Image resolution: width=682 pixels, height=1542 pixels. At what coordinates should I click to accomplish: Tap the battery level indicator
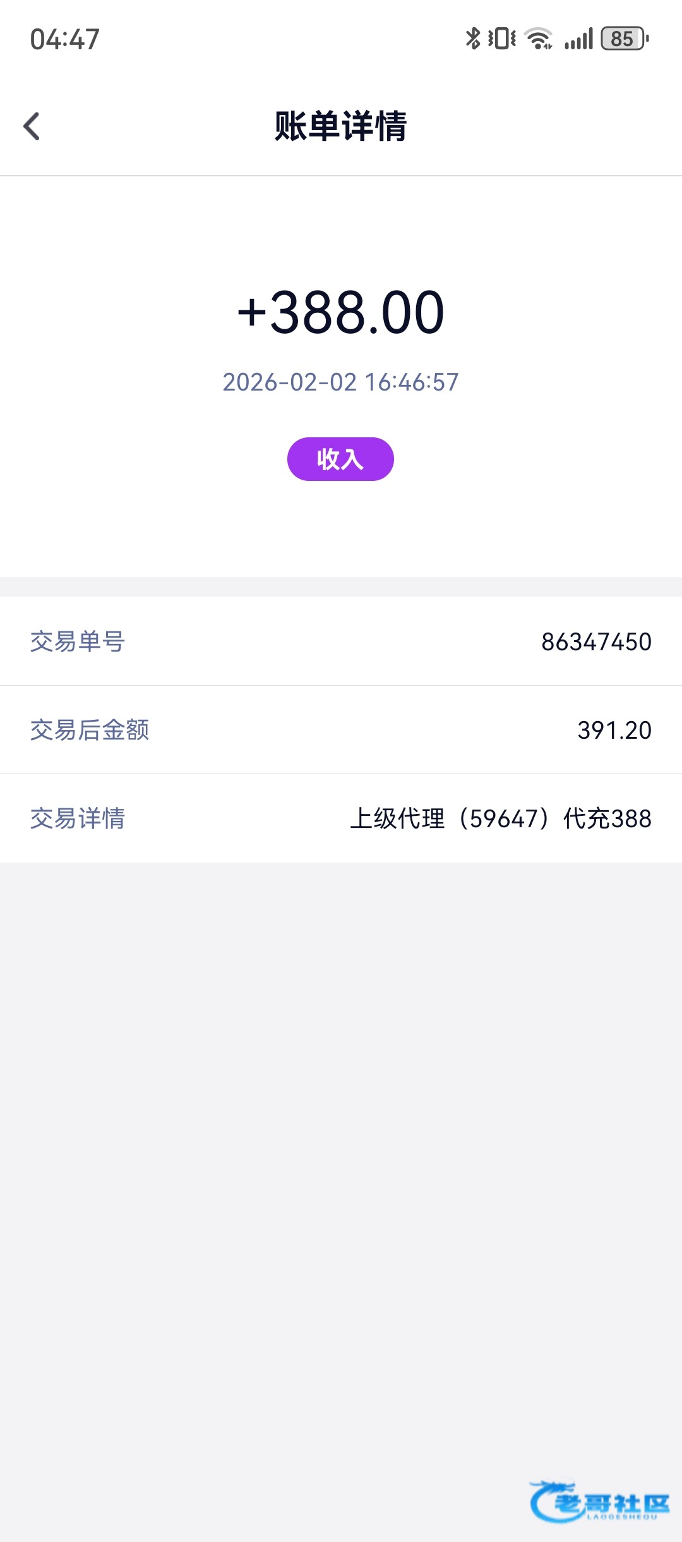pos(624,39)
